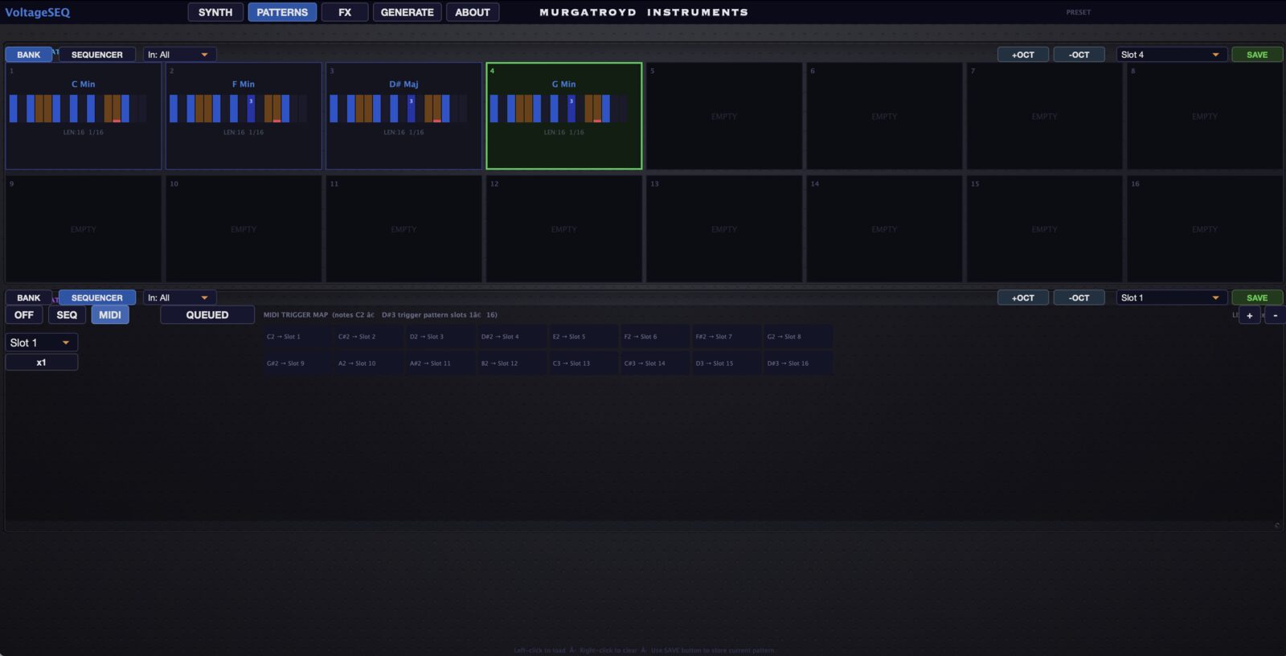This screenshot has height=656, width=1286.
Task: Click +OCT in the upper panel
Action: 1023,55
